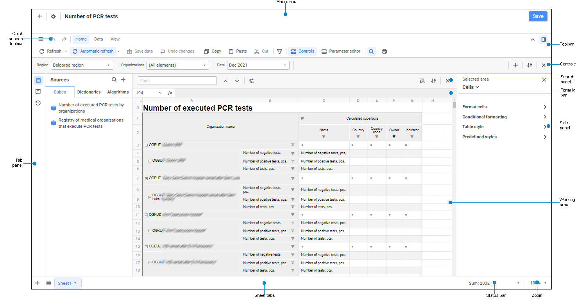Expand Conditional formatting section
This screenshot has width=585, height=307.
pos(504,117)
